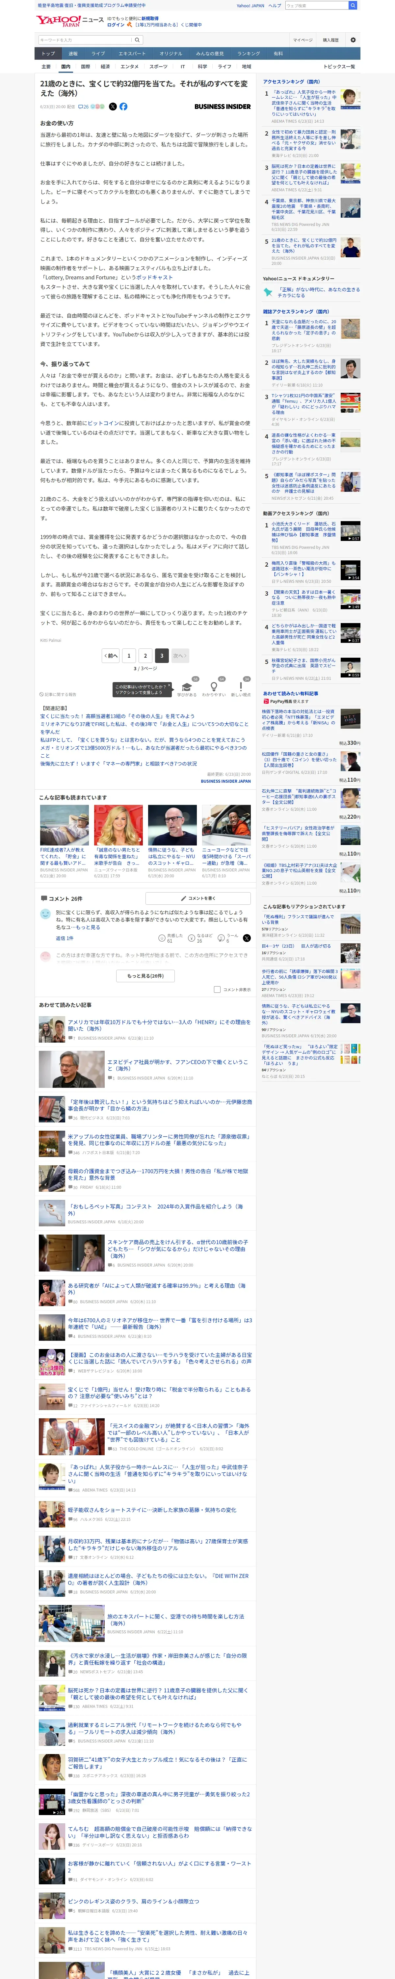This screenshot has height=1979, width=395.
Task: Go to the previous page with ‹前へ
Action: coord(111,655)
